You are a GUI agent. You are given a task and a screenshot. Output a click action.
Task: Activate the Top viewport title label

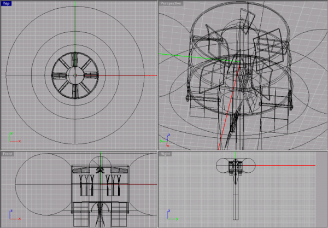7,3
